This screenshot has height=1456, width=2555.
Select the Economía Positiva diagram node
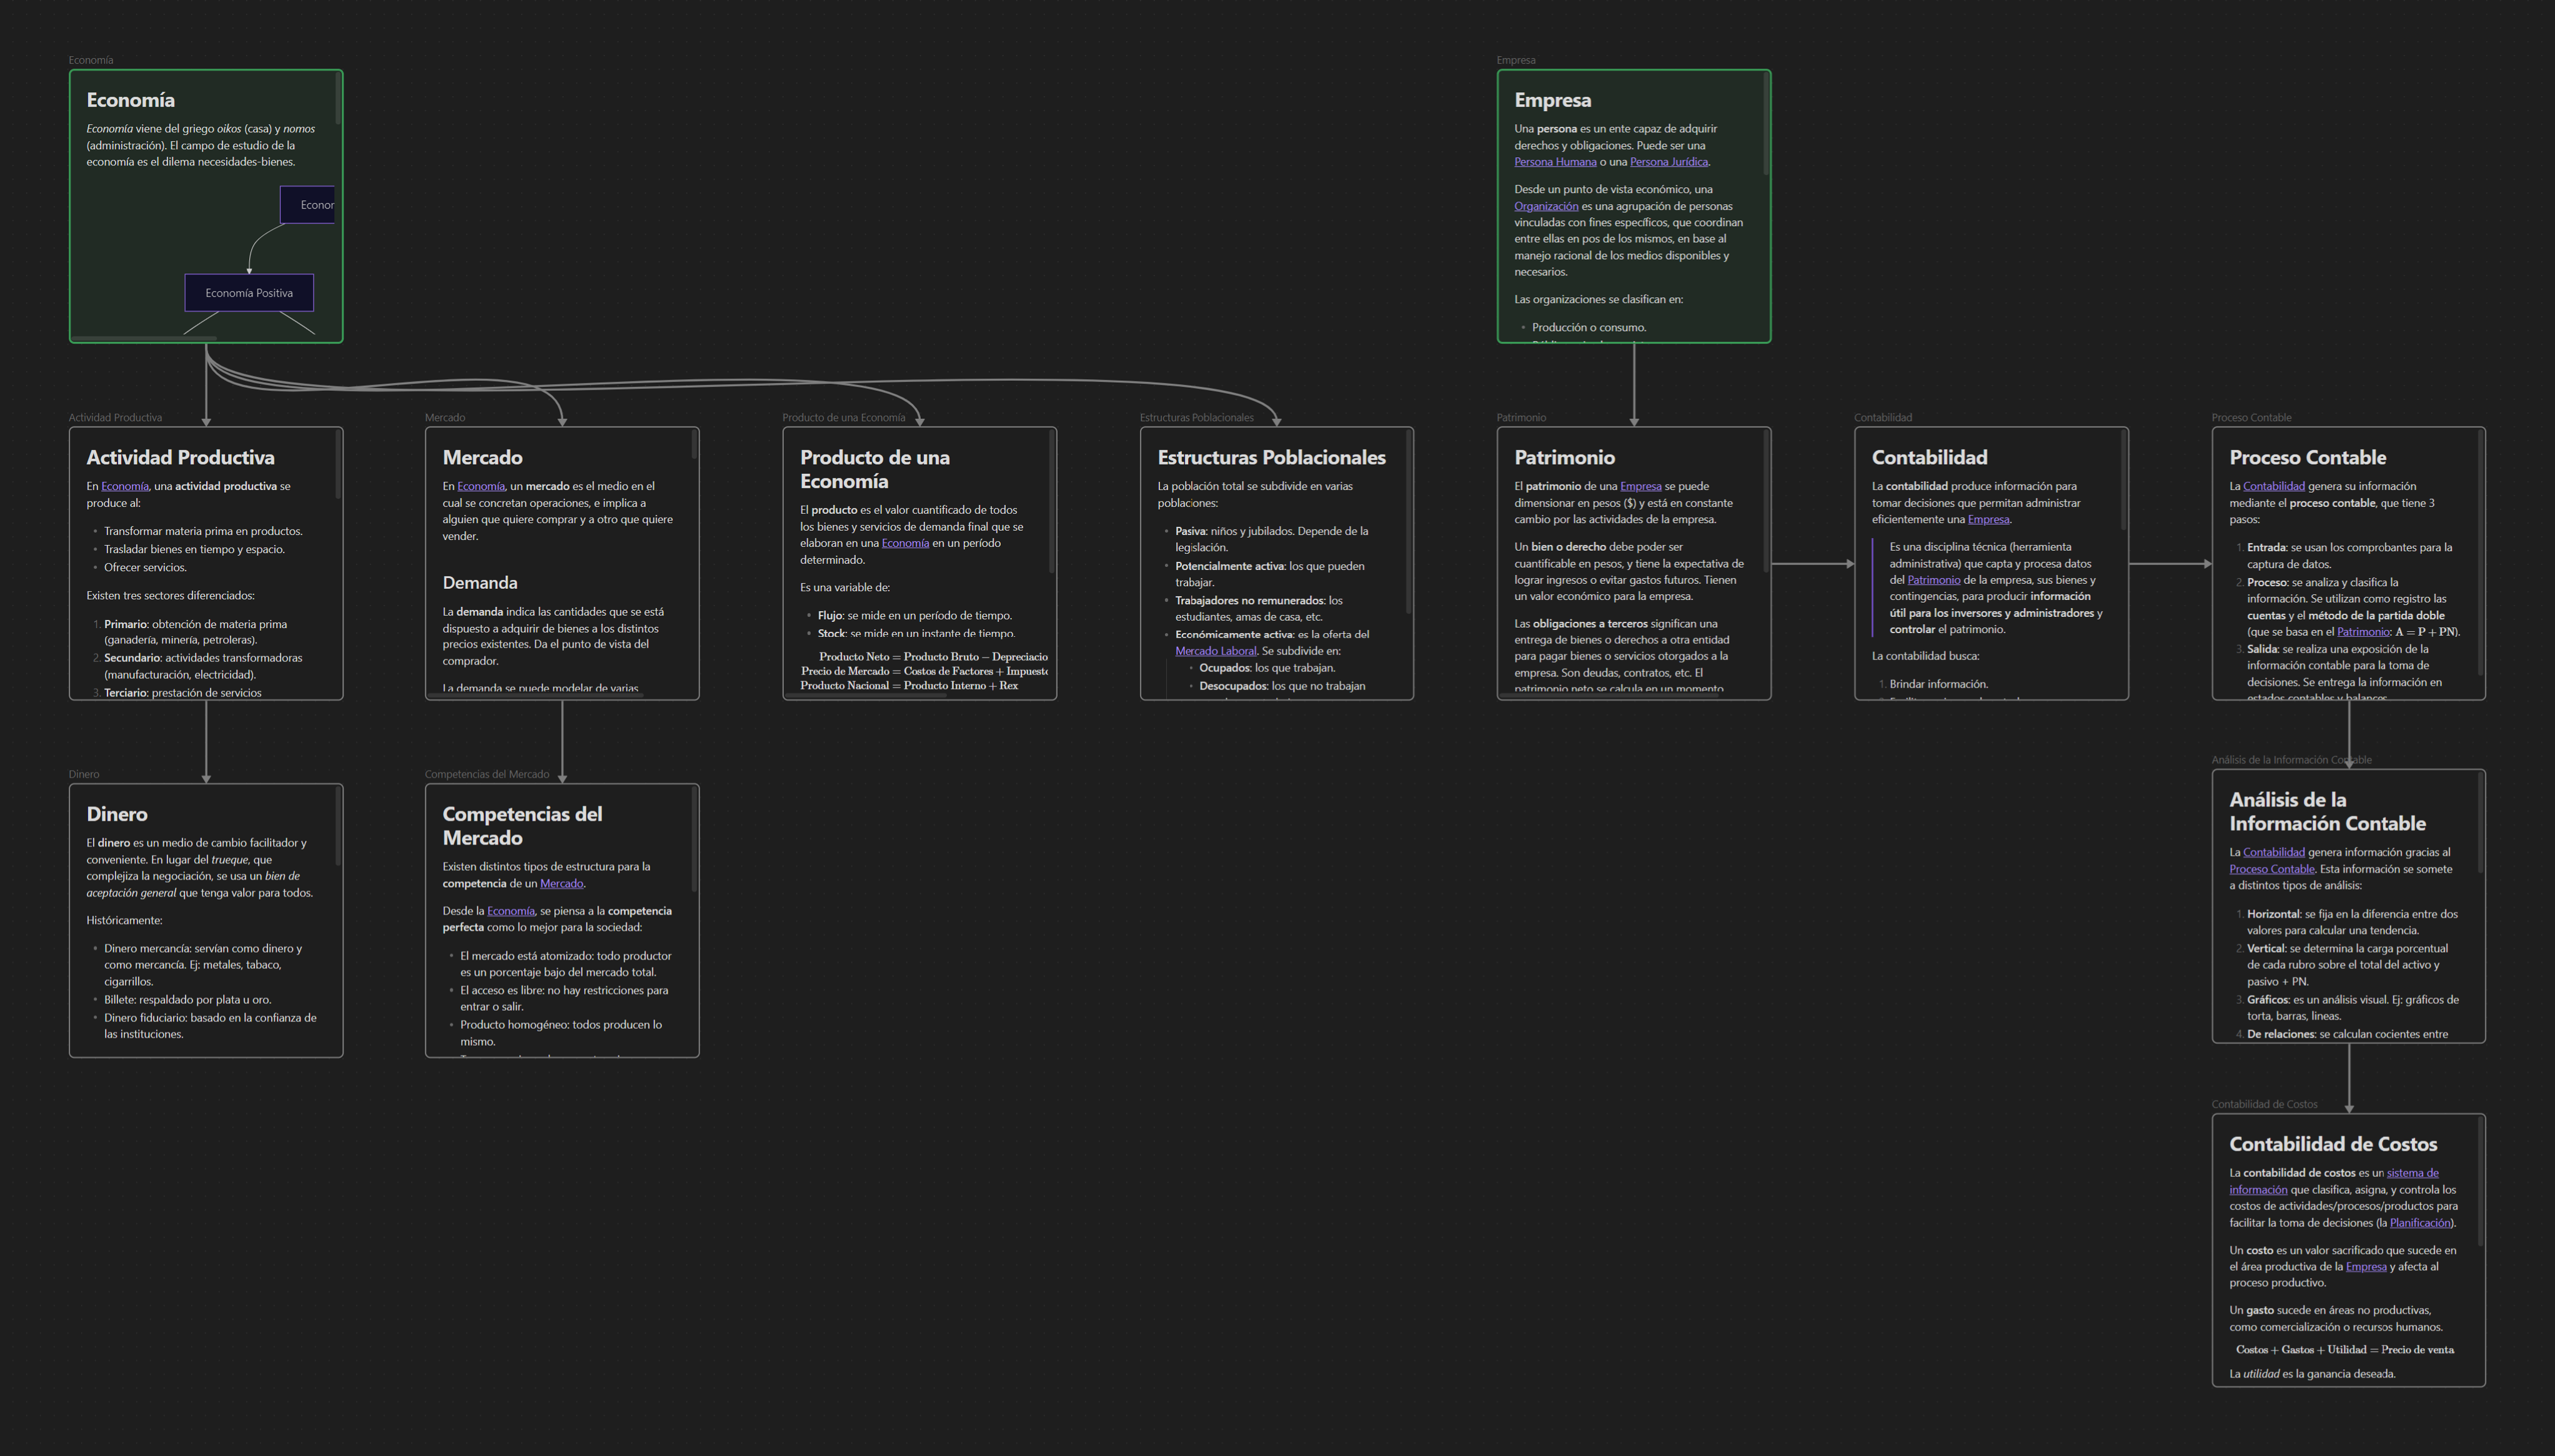tap(249, 293)
